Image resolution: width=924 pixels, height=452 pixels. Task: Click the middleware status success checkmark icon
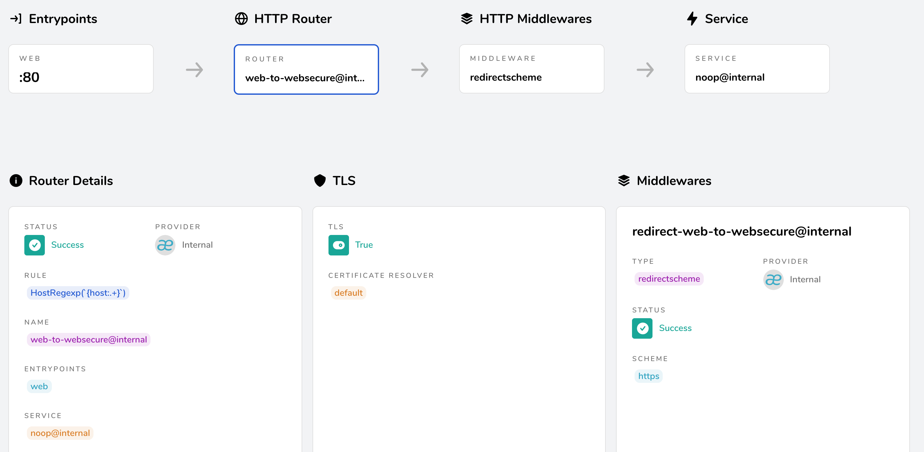[642, 328]
